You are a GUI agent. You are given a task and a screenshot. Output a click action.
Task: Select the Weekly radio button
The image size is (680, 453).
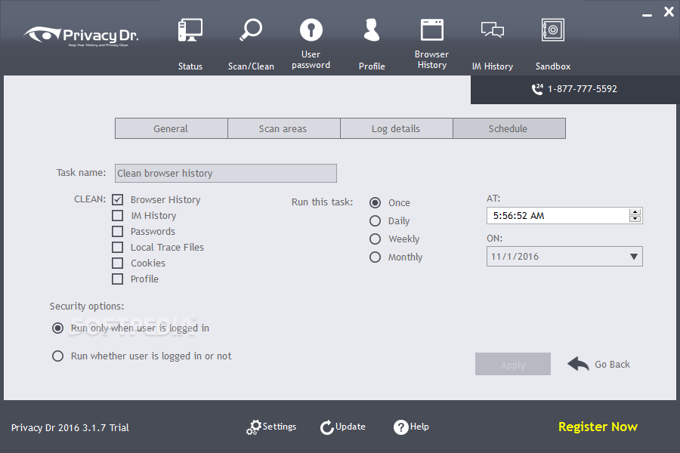375,239
